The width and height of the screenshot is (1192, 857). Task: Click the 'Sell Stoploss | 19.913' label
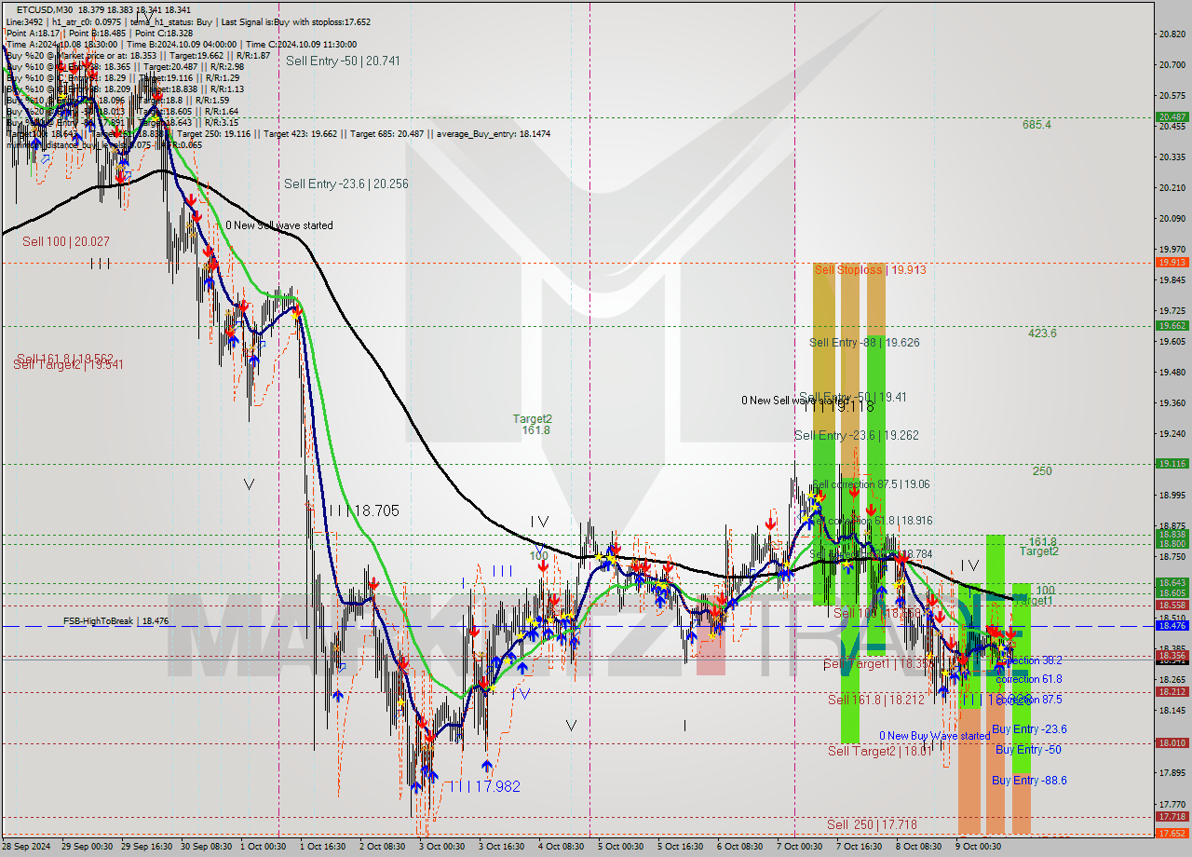870,270
